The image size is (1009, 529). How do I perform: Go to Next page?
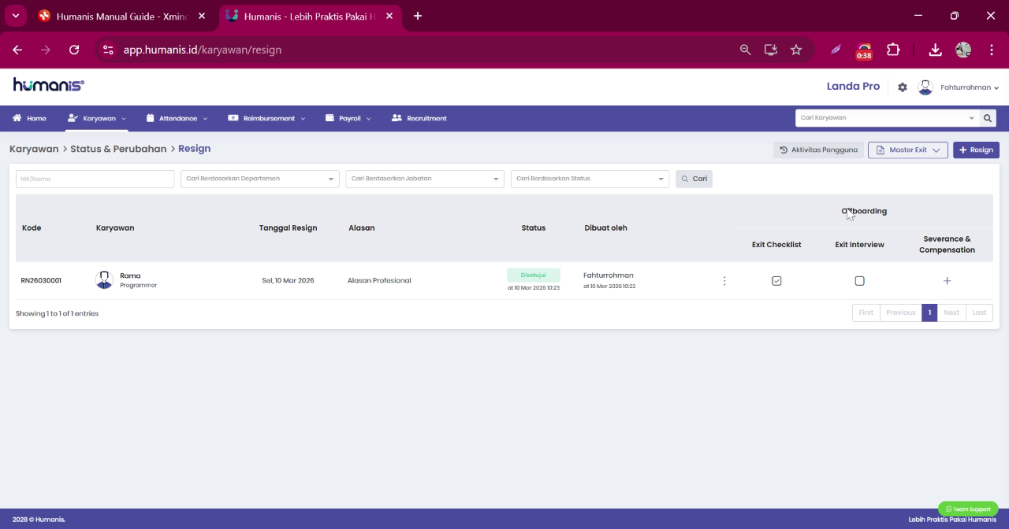951,313
